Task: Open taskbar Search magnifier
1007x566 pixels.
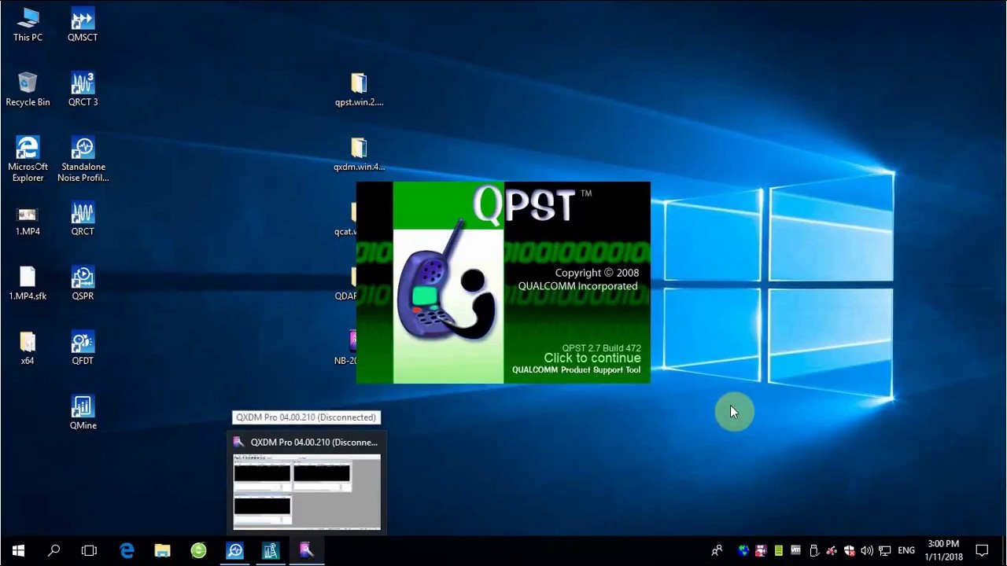Action: pyautogui.click(x=53, y=550)
